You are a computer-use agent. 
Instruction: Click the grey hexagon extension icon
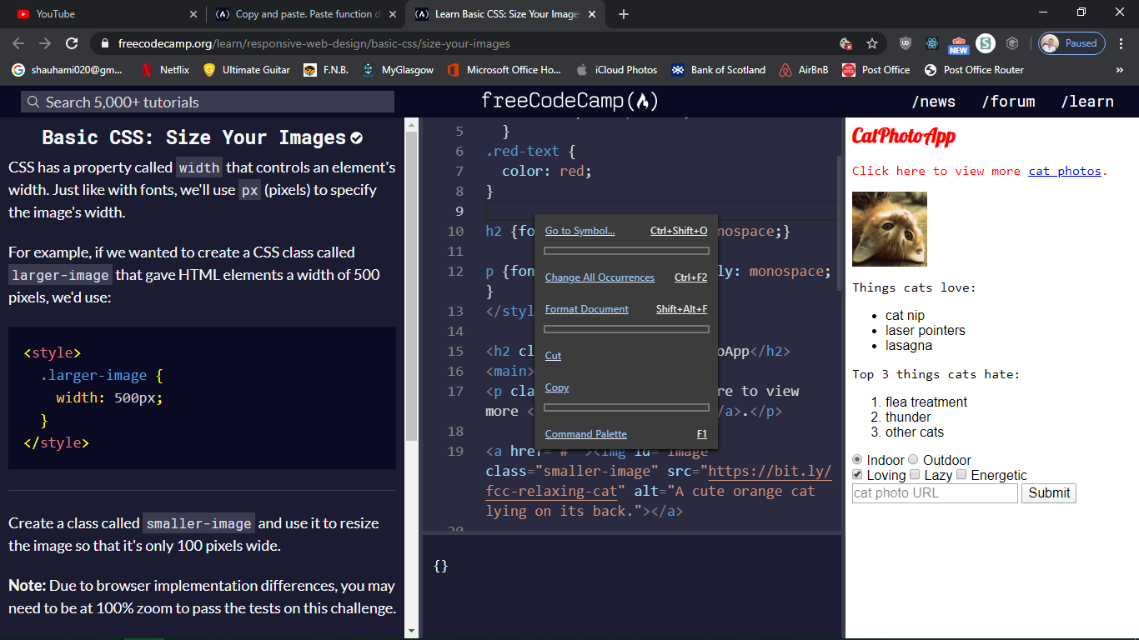coord(1012,43)
